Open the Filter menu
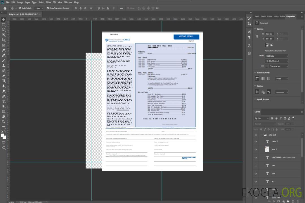 coord(49,2)
